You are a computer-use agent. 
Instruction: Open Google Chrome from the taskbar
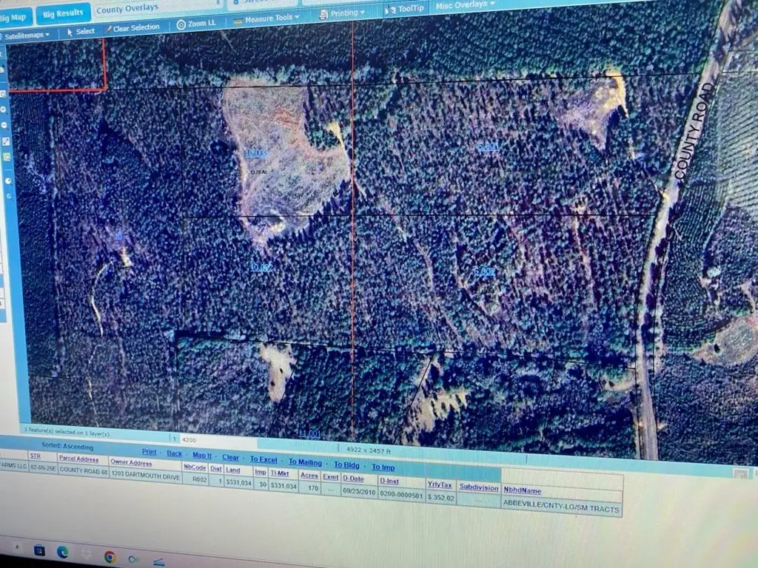(110, 556)
